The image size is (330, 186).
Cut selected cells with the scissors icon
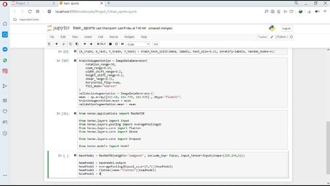coord(64,44)
